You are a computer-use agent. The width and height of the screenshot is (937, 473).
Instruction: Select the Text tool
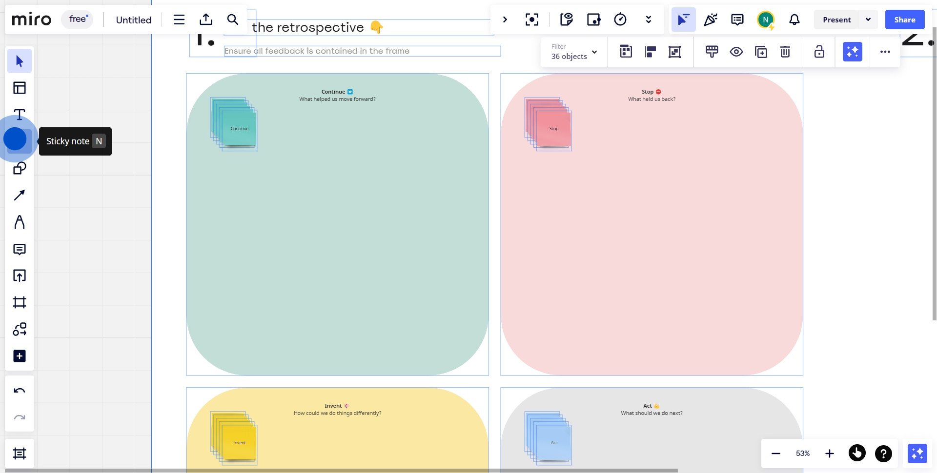[20, 115]
